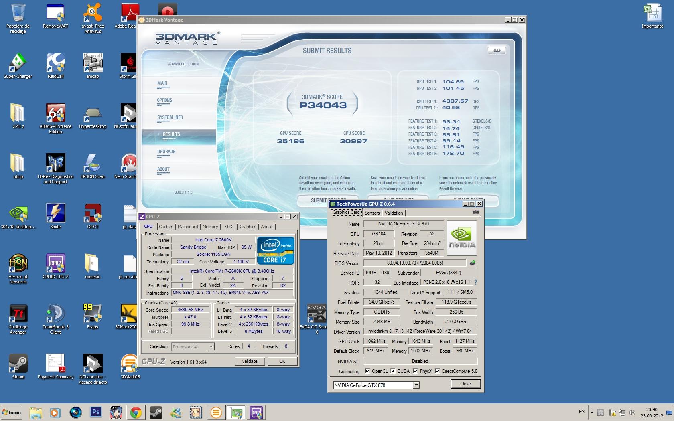Launch CPUID CPU-Z desktop shortcut

click(55, 267)
